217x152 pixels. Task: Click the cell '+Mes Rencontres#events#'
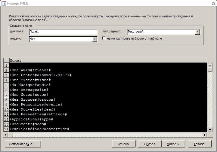(x=108, y=105)
